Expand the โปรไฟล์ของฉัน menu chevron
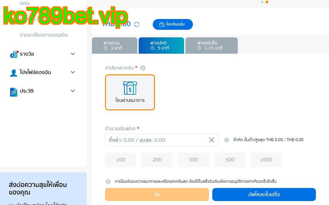Image resolution: width=329 pixels, height=205 pixels. [x=73, y=72]
